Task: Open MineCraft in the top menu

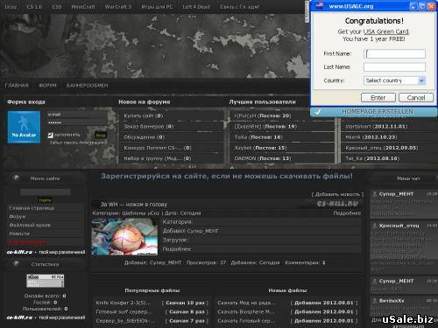Action: coord(83,6)
